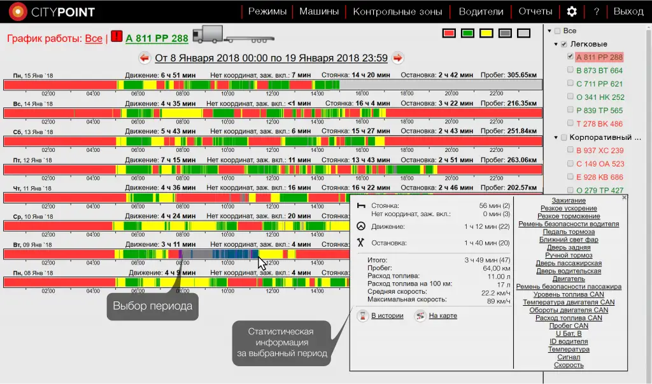
Task: Toggle the 'Все' vehicles checkbox
Action: 558,31
